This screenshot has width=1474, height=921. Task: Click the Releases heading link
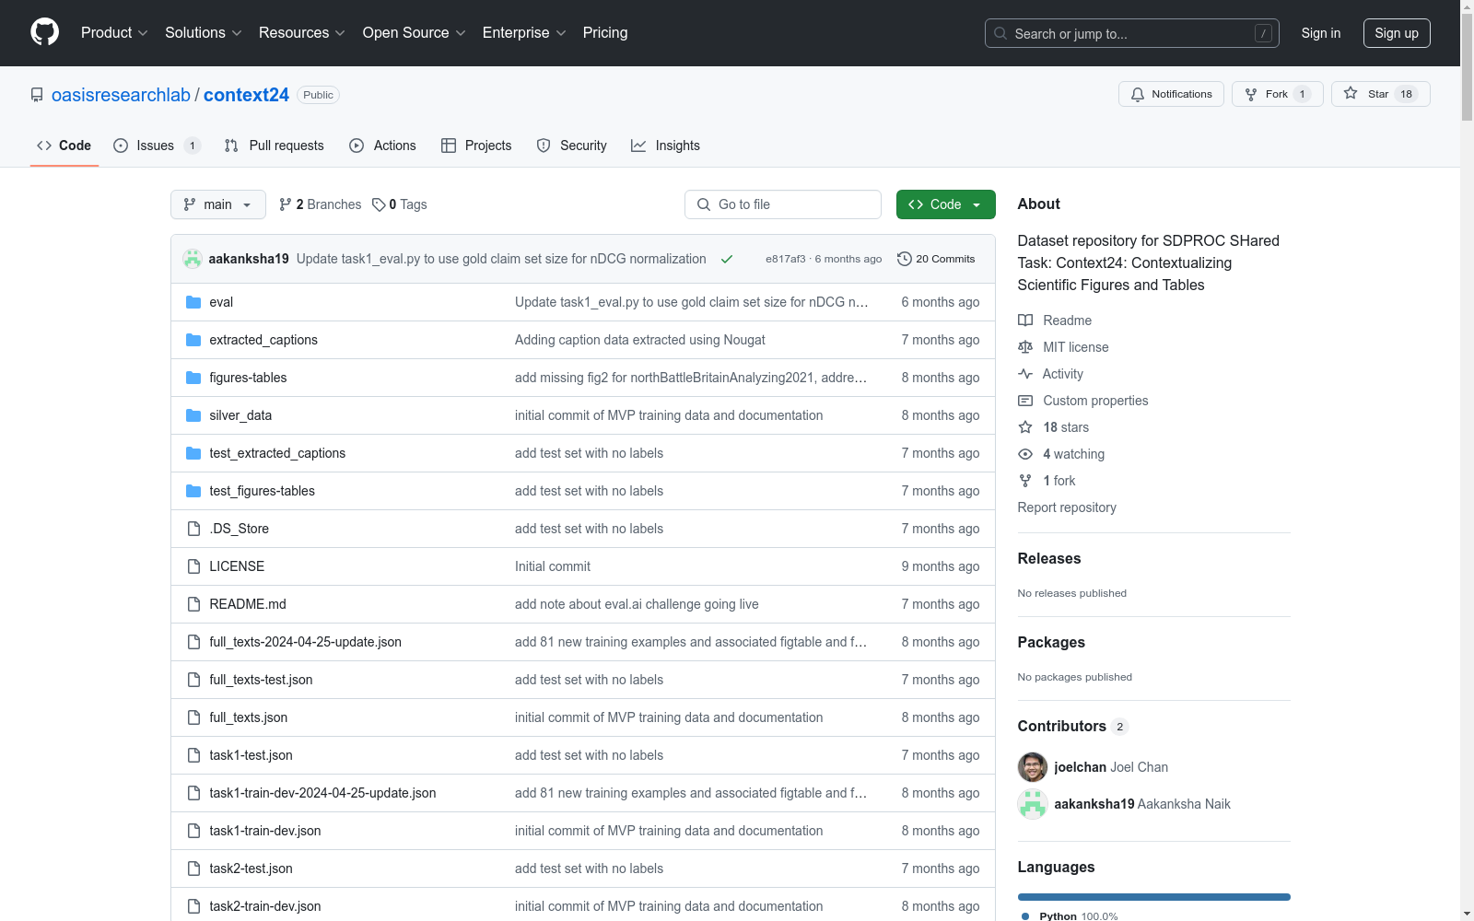tap(1049, 558)
